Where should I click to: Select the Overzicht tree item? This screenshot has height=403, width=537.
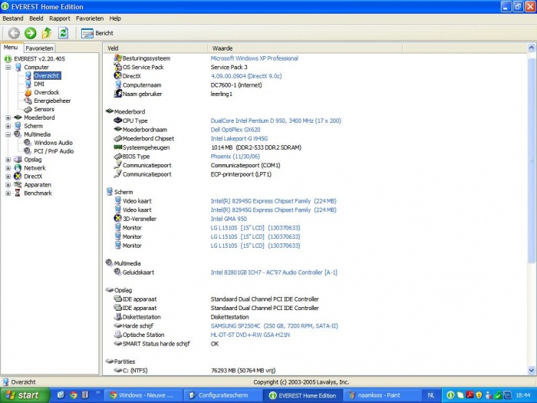tap(48, 75)
